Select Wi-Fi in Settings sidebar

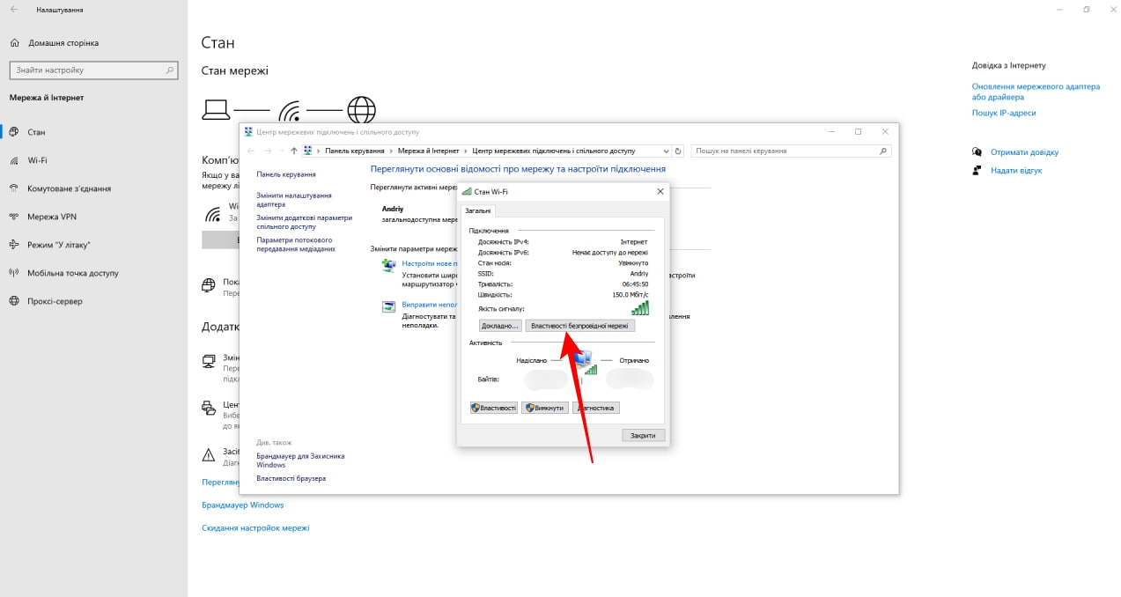tap(37, 160)
